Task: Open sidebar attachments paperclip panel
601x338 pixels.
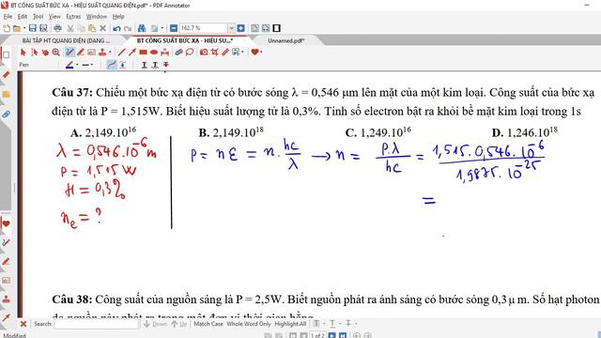Action: tap(6, 115)
